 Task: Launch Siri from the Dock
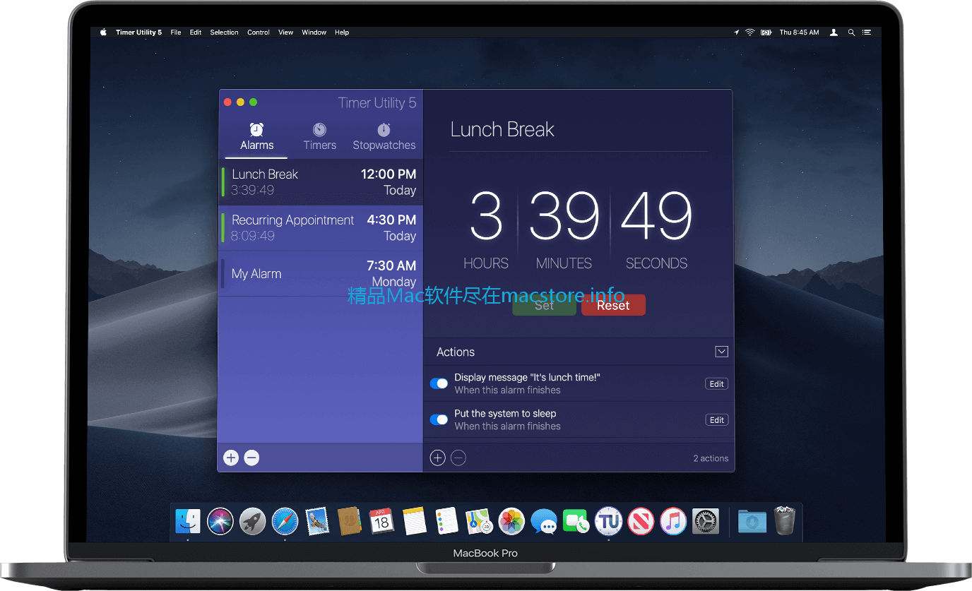[220, 521]
